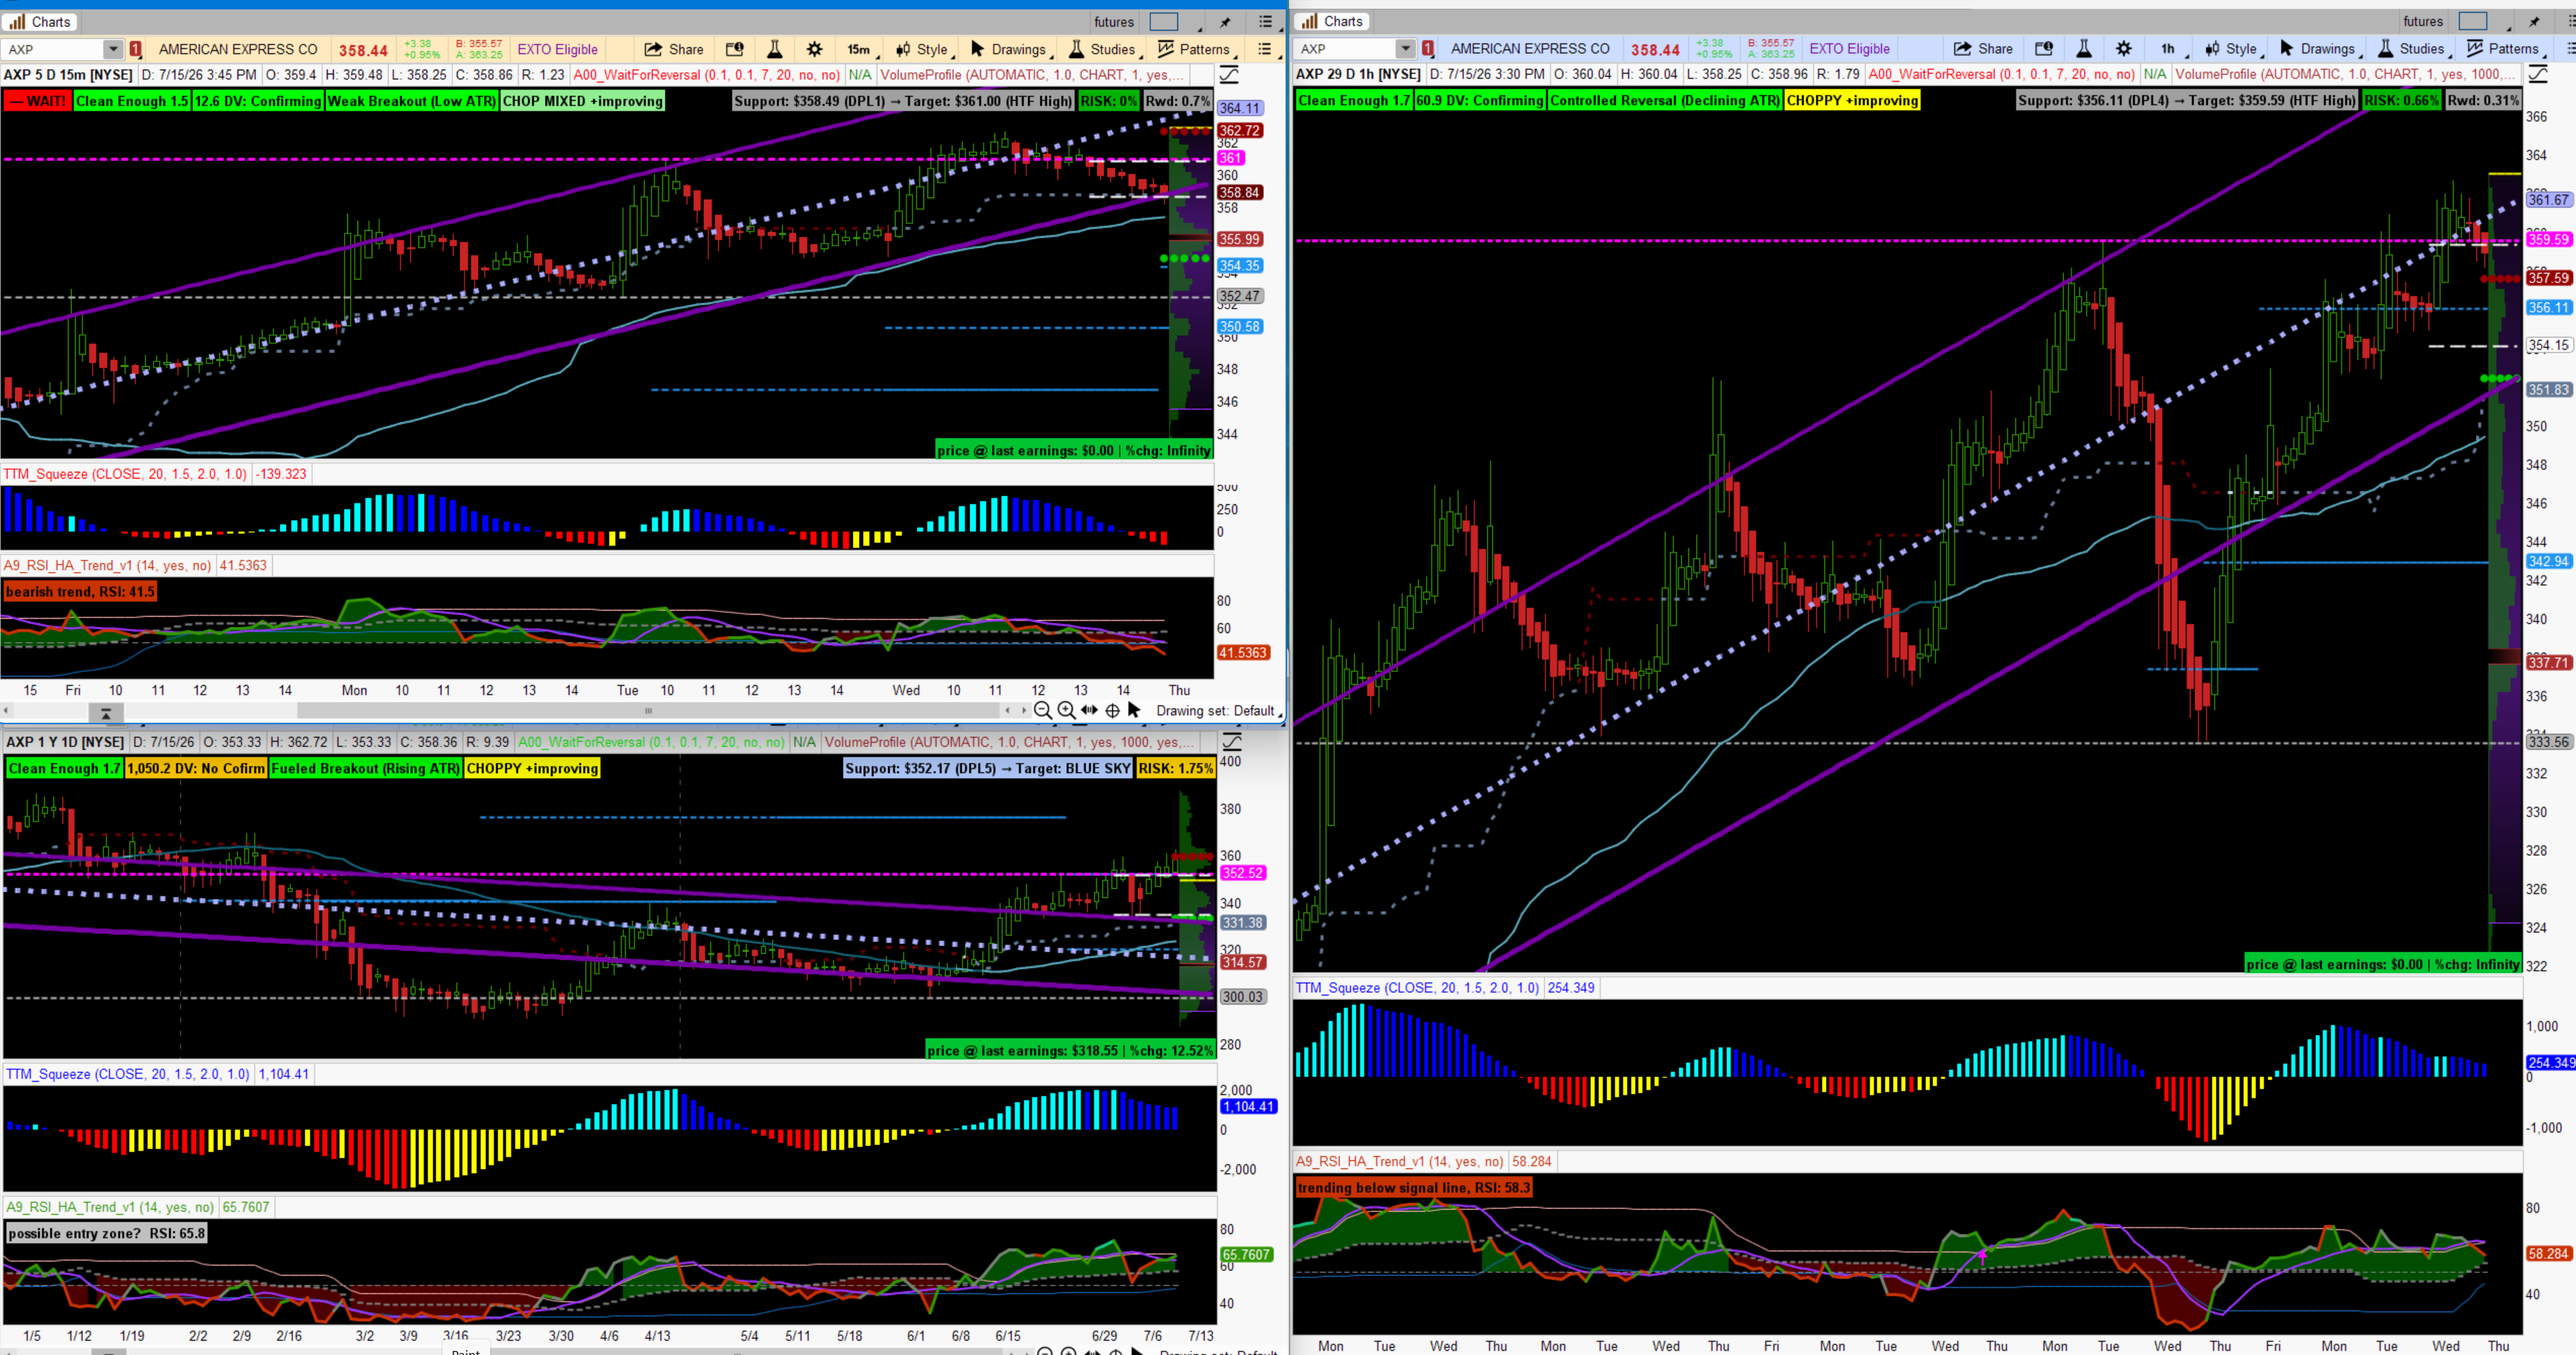Open AXP symbol dropdown in right chart
2576x1355 pixels.
click(1405, 48)
